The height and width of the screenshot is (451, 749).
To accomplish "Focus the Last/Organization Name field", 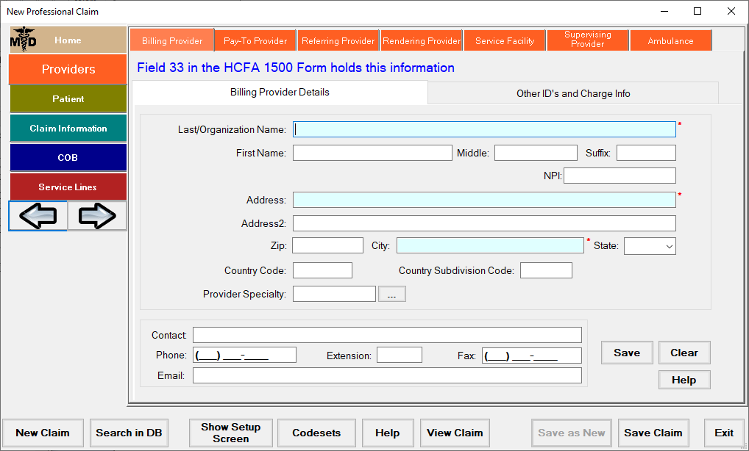I will tap(484, 129).
